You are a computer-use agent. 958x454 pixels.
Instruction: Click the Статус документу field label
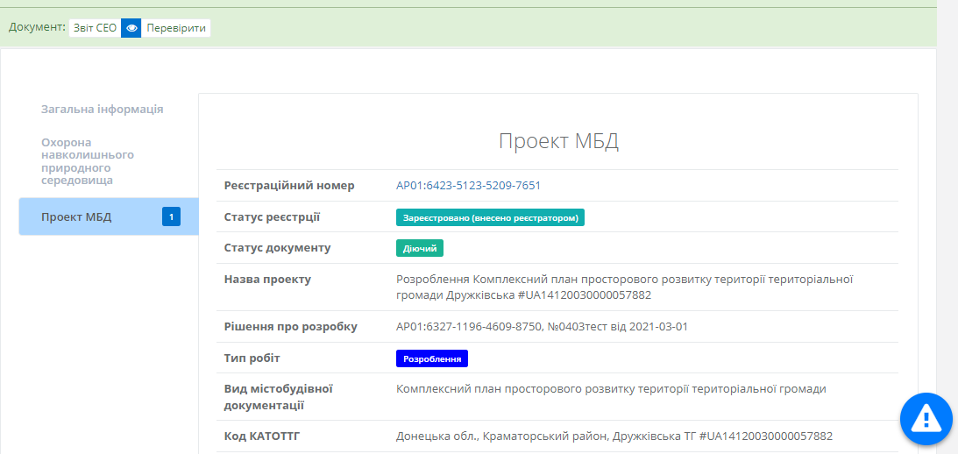pyautogui.click(x=277, y=248)
